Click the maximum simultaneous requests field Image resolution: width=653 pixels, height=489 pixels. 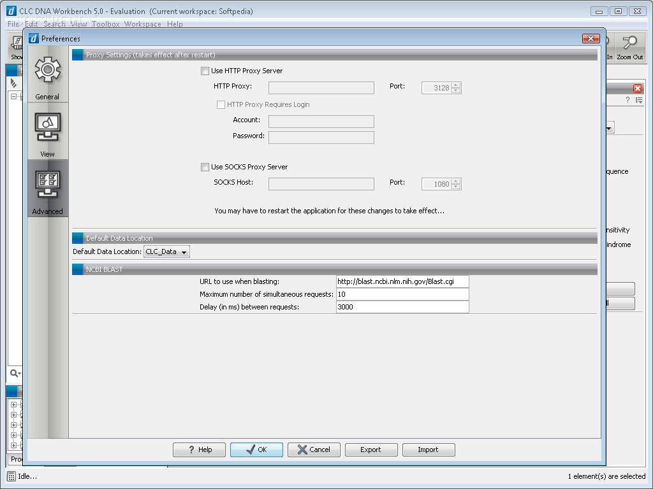pyautogui.click(x=402, y=294)
